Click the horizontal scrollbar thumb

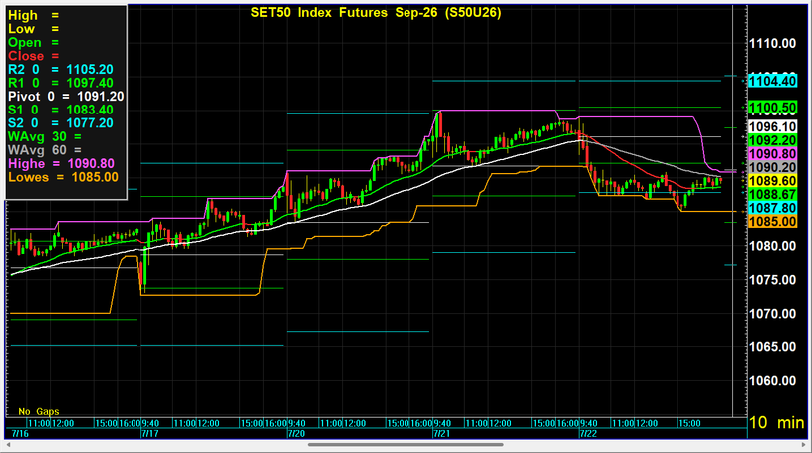(x=406, y=445)
